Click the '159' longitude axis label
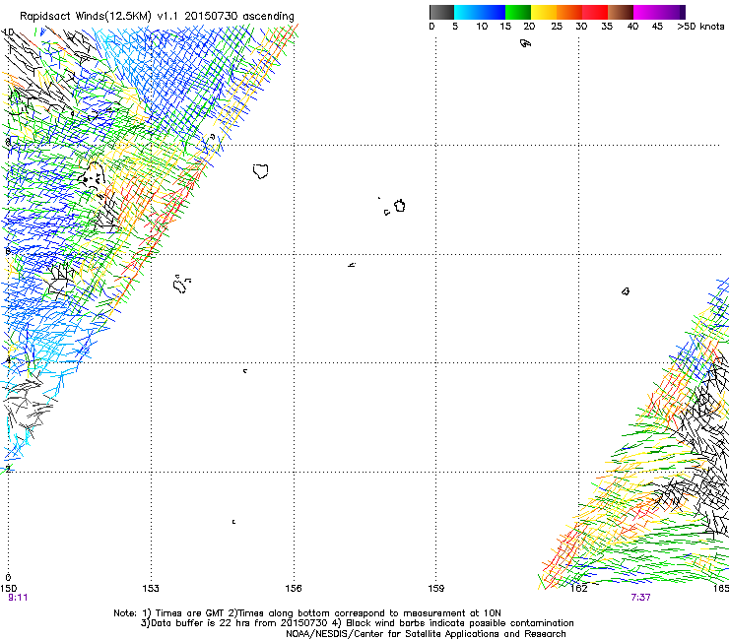Viewport: 729px width, 640px height. click(x=436, y=589)
